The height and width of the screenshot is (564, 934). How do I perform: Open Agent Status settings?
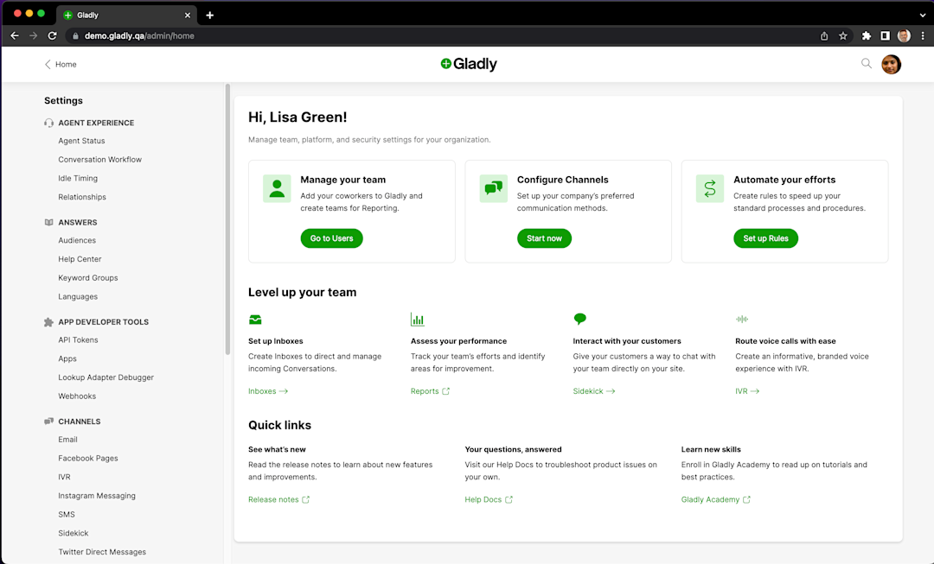coord(81,141)
